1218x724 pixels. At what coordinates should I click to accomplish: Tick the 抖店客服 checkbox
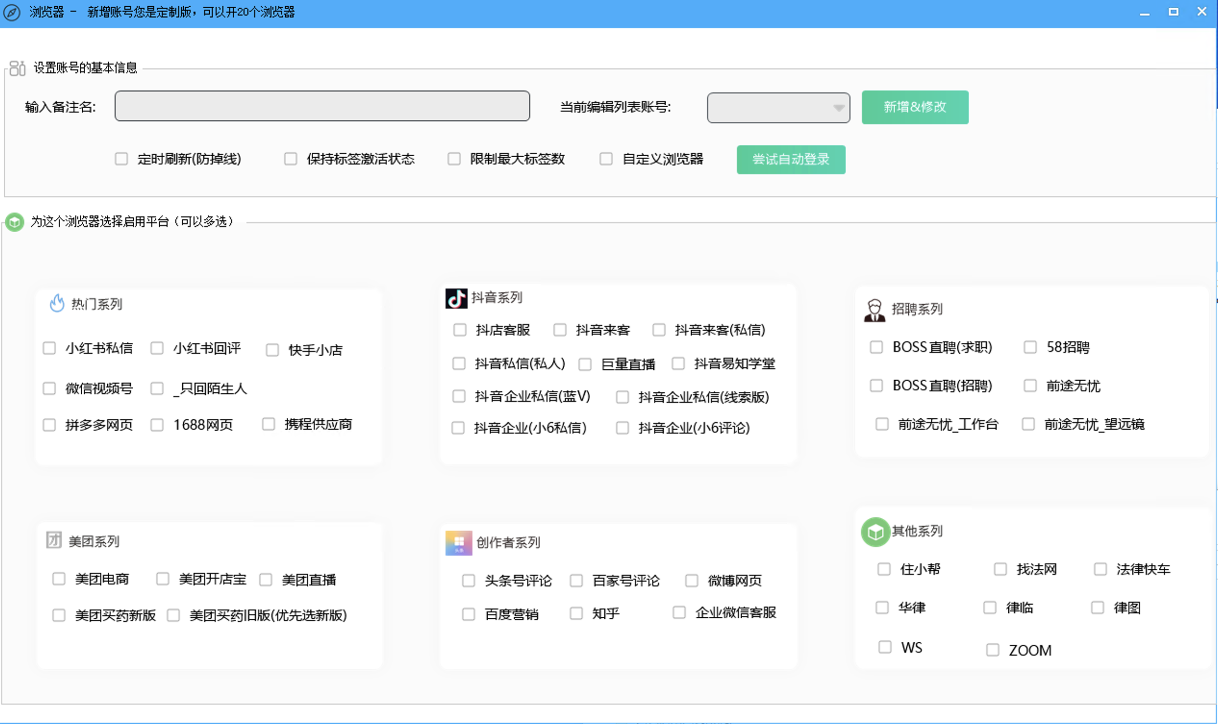tap(460, 330)
